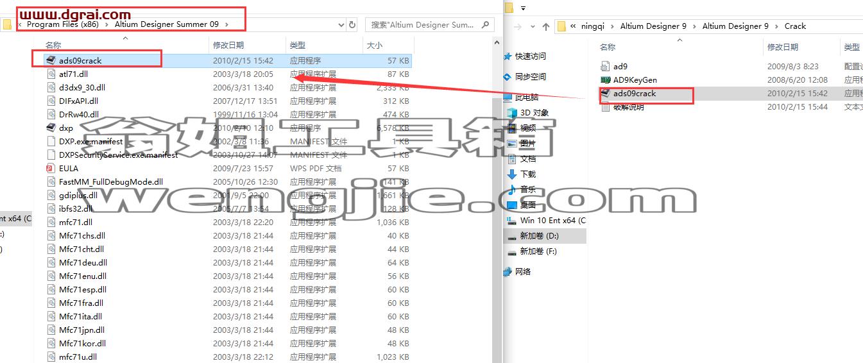Click AD9KeyGen application icon
Image resolution: width=863 pixels, height=363 pixels.
tap(605, 80)
